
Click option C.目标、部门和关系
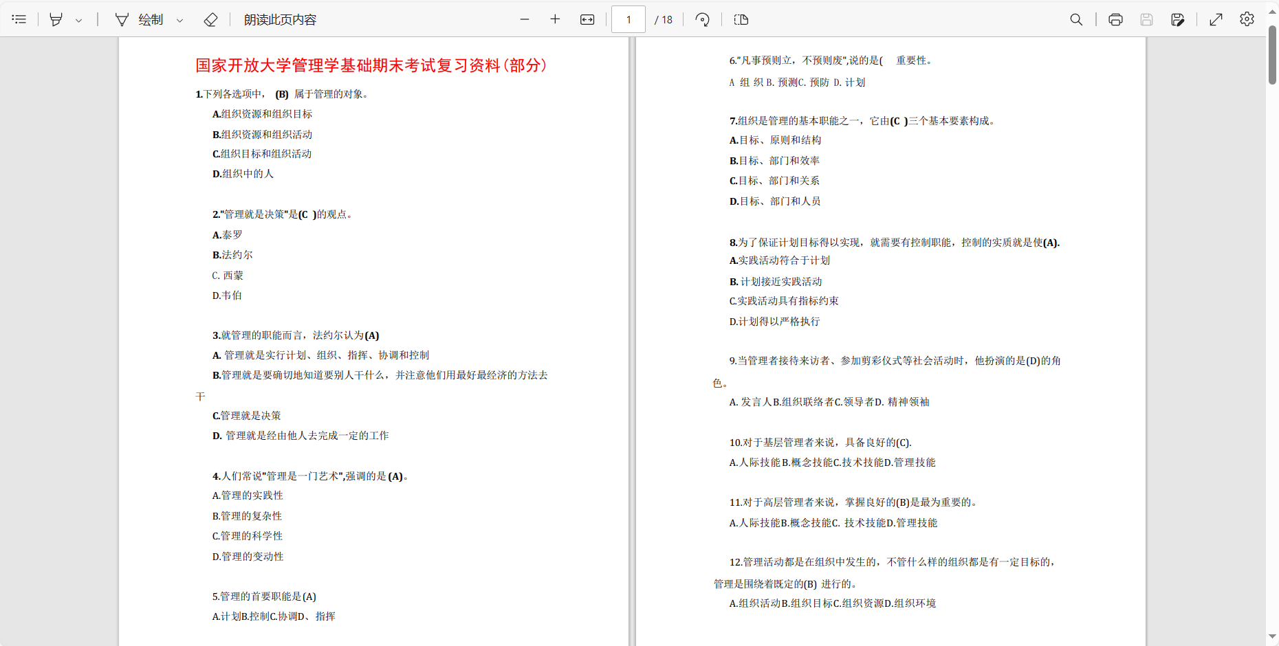click(x=774, y=181)
